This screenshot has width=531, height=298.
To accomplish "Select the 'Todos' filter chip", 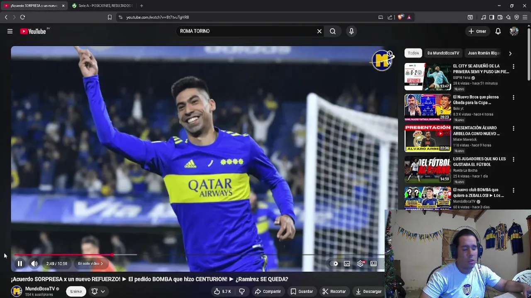I will pos(413,53).
